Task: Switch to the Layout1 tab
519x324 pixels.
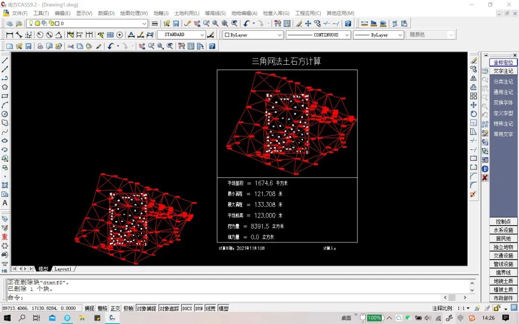Action: [x=62, y=269]
